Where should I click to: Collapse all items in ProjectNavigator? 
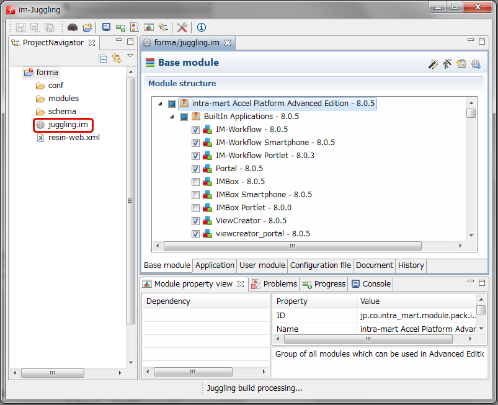coord(102,59)
